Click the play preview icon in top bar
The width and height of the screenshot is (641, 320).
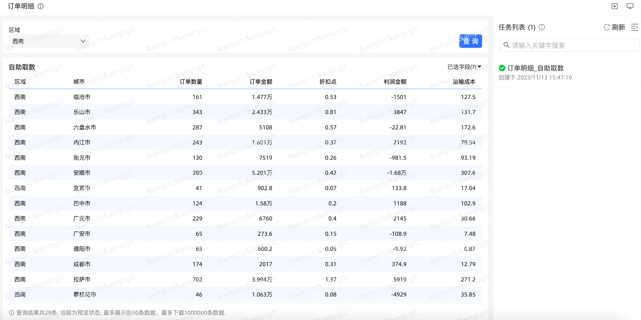[615, 6]
